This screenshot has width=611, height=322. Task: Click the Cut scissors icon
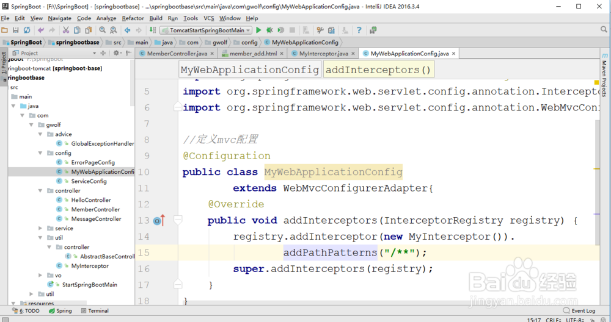(66, 30)
